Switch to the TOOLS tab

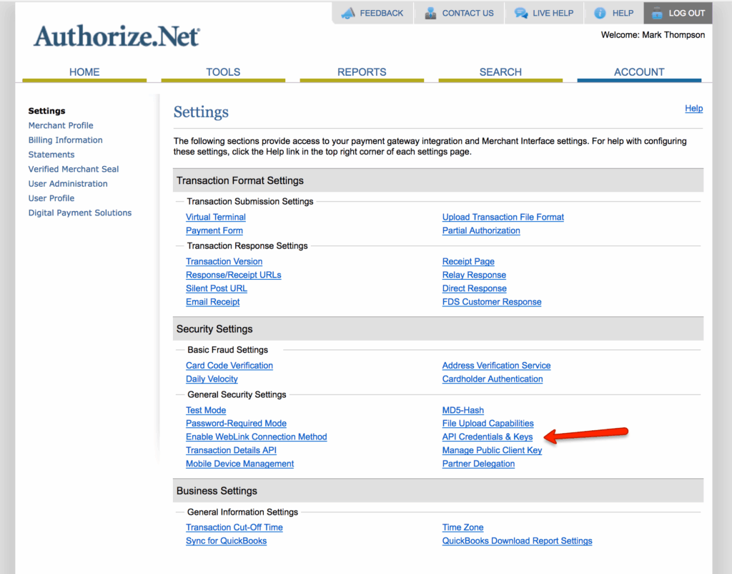(x=223, y=72)
